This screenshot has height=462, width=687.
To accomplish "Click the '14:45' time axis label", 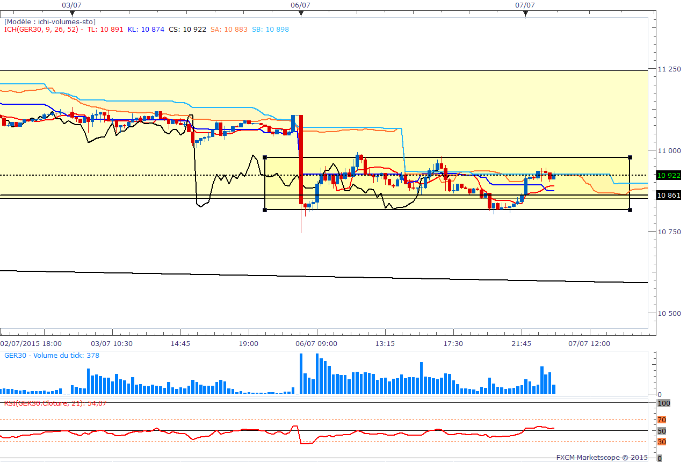I will (x=180, y=343).
